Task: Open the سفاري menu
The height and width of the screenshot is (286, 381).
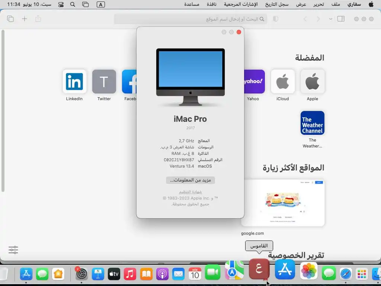Action: tap(354, 4)
